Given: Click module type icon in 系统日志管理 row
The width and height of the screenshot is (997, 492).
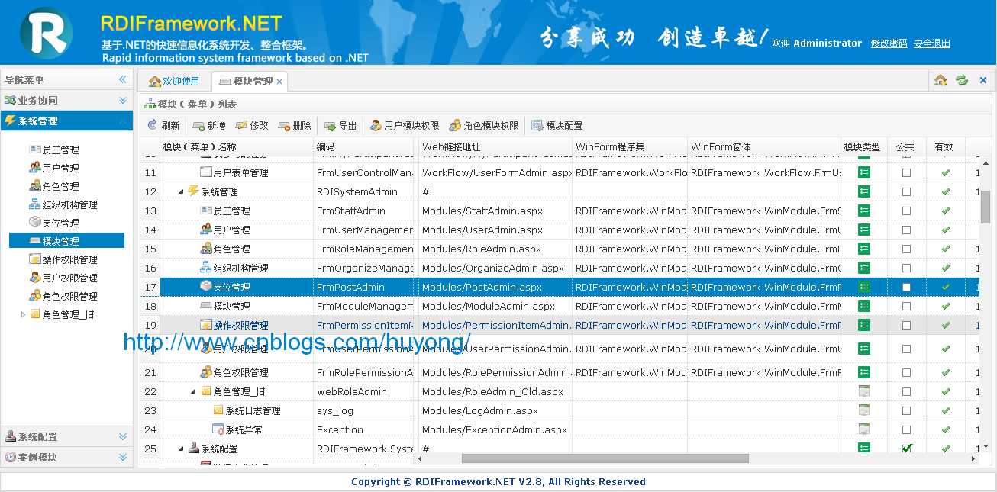Looking at the screenshot, I should click(x=864, y=410).
